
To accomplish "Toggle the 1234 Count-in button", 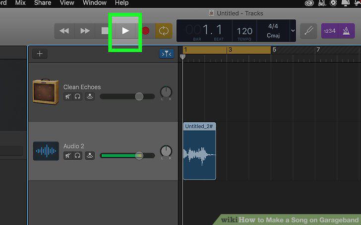I will click(x=330, y=31).
